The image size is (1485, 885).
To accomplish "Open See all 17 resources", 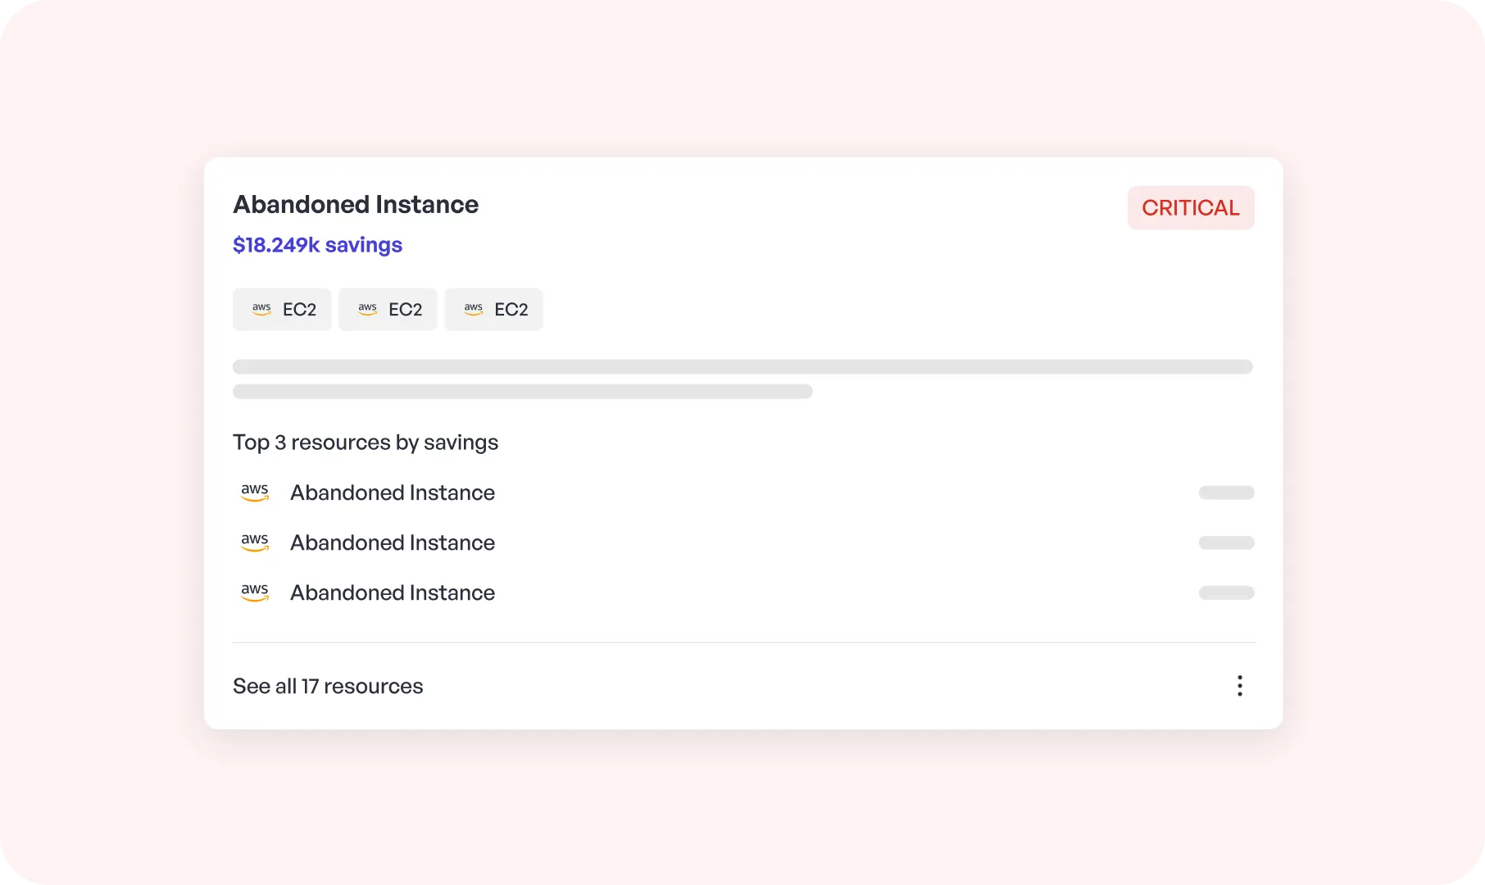I will point(328,686).
